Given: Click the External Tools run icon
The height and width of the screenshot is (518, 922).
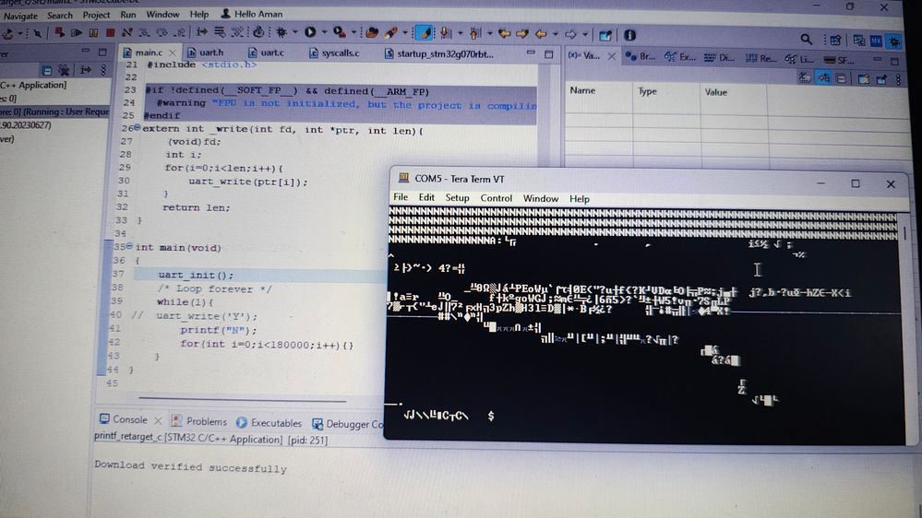Looking at the screenshot, I should [340, 33].
